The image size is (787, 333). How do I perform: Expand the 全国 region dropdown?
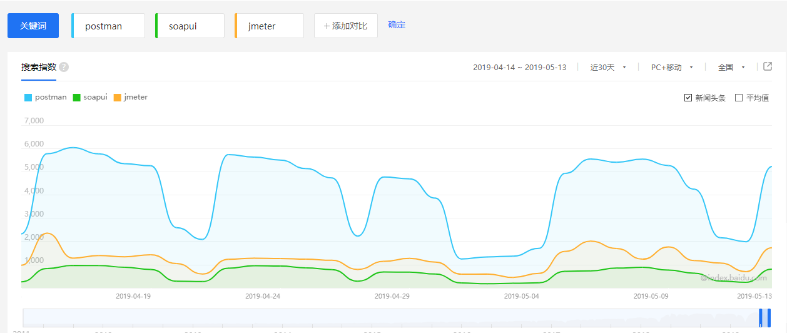(731, 67)
